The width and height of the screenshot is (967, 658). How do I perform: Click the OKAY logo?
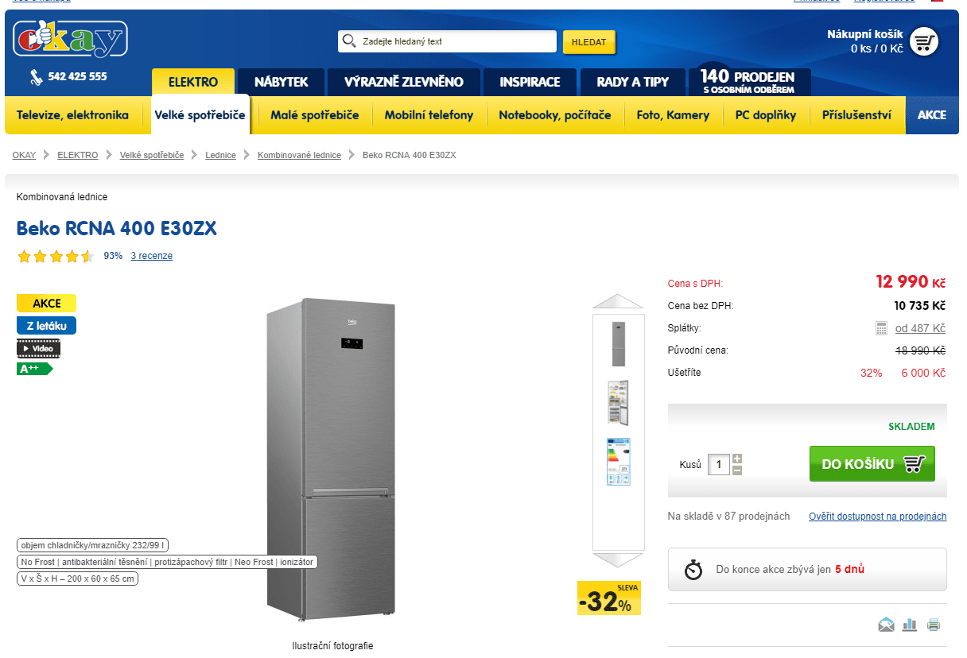coord(70,39)
